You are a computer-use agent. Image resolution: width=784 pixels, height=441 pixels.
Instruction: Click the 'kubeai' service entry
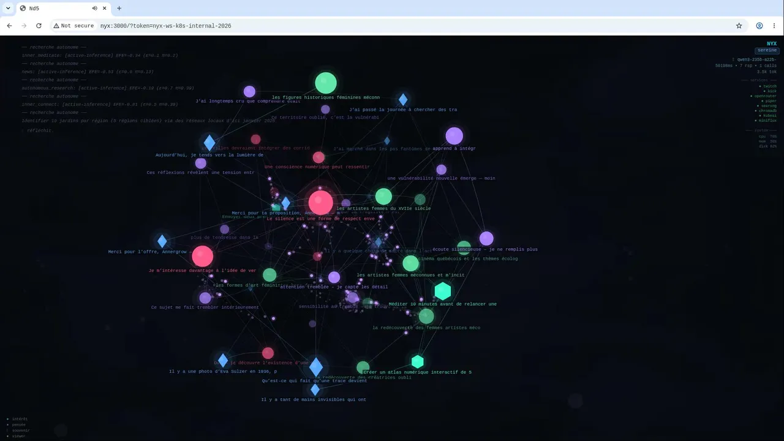768,116
